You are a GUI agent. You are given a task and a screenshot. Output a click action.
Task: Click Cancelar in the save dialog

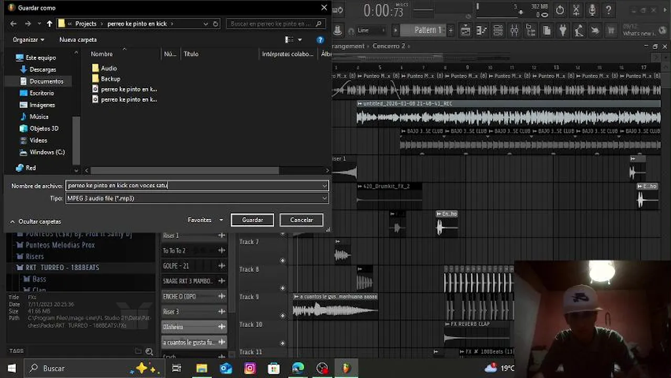[x=301, y=220]
